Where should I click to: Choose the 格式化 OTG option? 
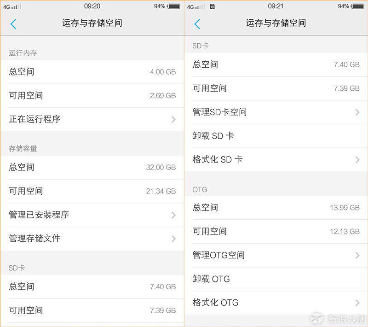tap(276, 303)
